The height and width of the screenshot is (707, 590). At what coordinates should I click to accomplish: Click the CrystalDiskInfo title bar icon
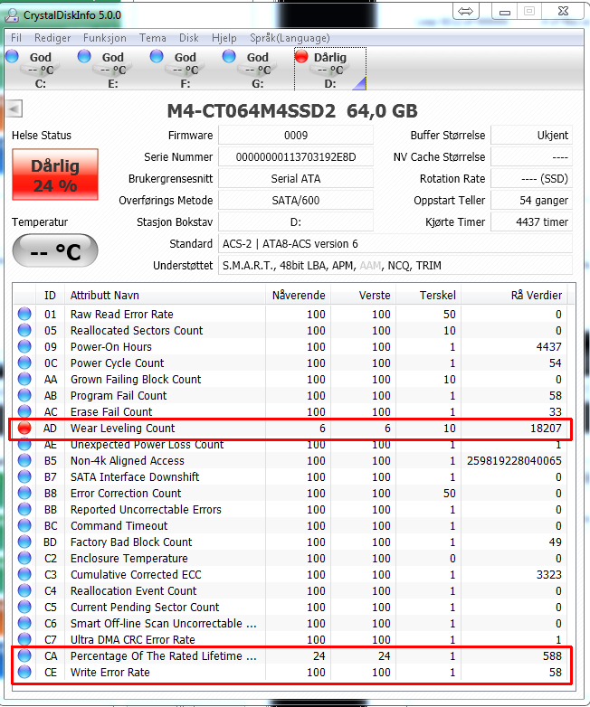click(11, 15)
